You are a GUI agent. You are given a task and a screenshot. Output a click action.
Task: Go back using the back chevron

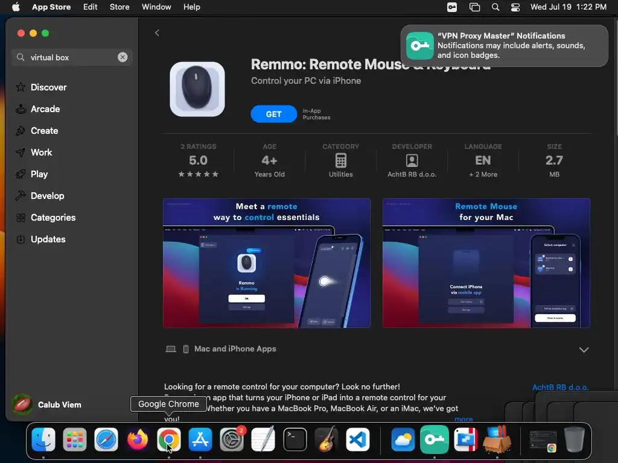point(157,33)
